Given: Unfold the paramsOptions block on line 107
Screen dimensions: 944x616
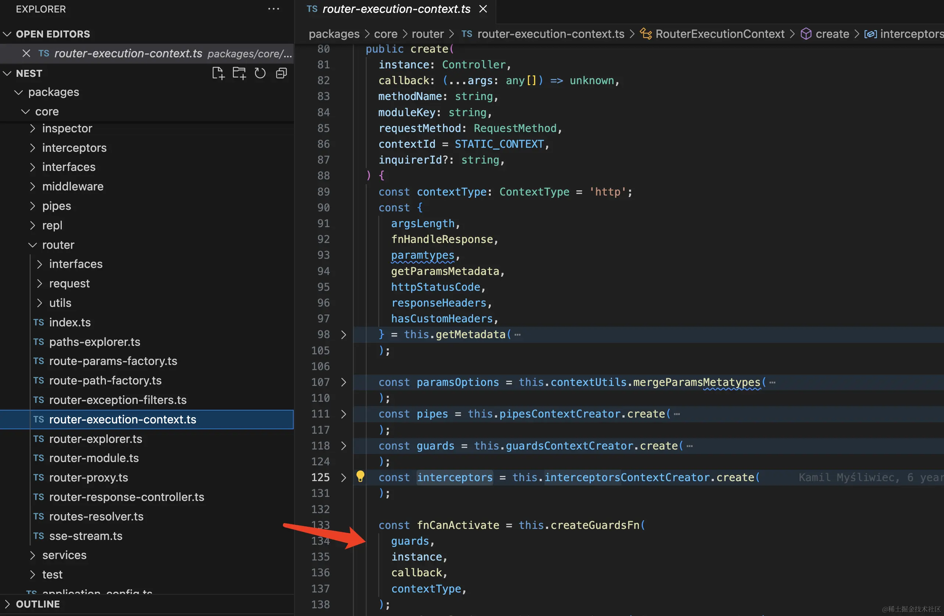Looking at the screenshot, I should [x=343, y=382].
